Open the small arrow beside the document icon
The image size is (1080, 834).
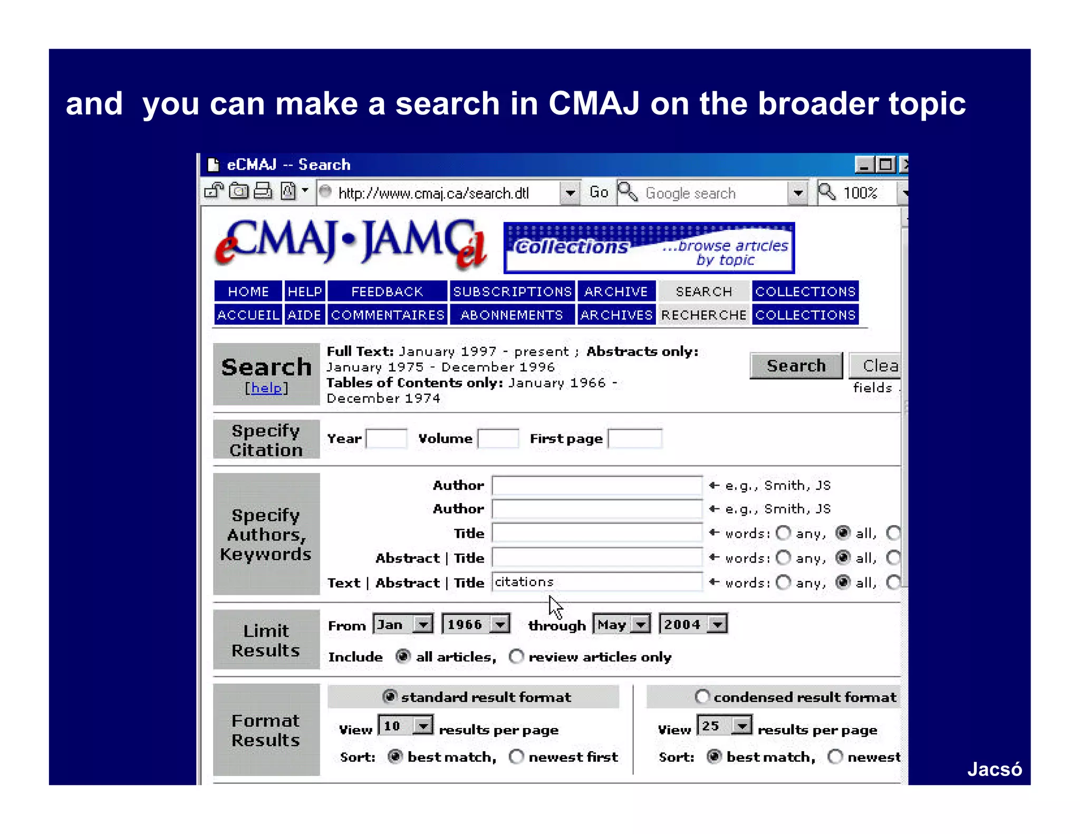click(x=305, y=190)
